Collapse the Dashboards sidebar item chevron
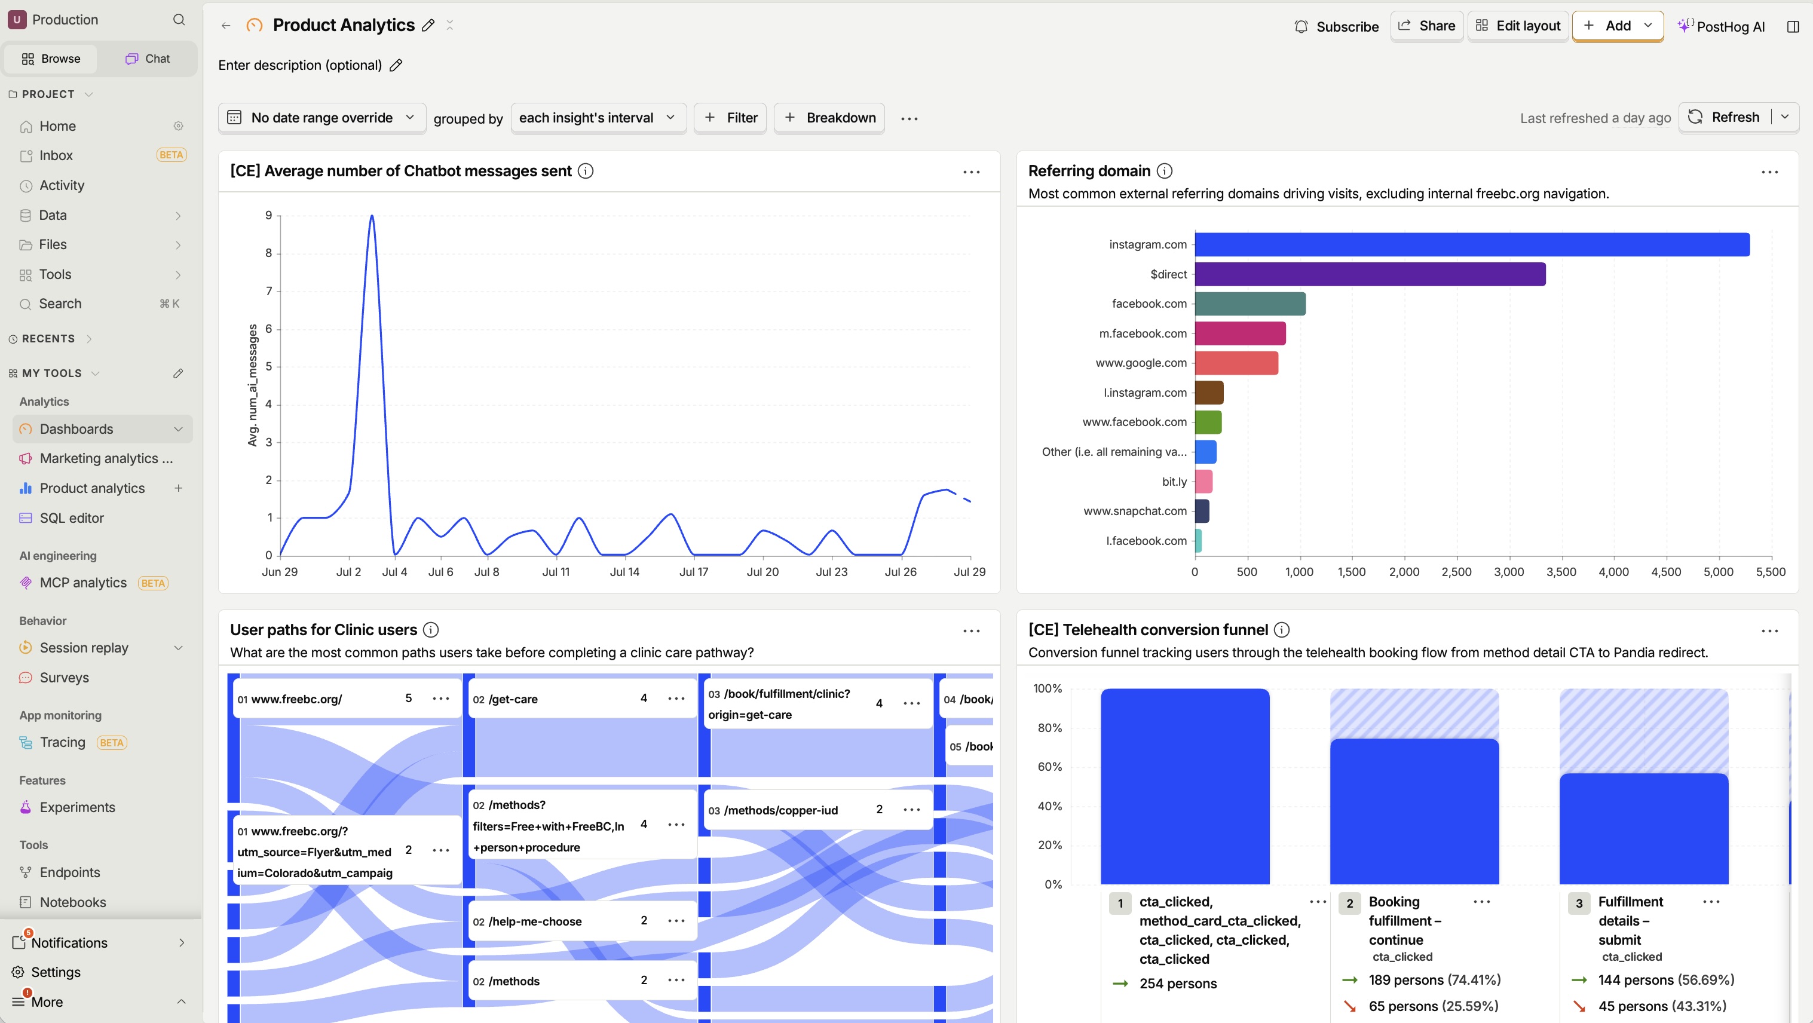 pos(178,429)
